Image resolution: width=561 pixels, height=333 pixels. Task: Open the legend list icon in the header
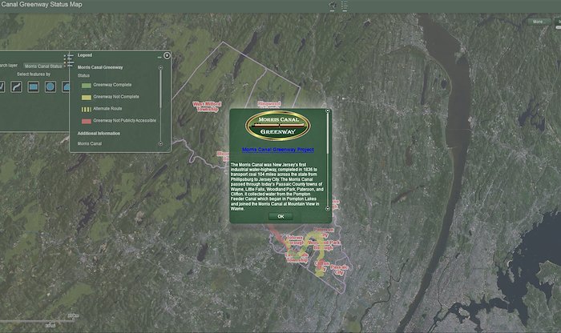[345, 6]
